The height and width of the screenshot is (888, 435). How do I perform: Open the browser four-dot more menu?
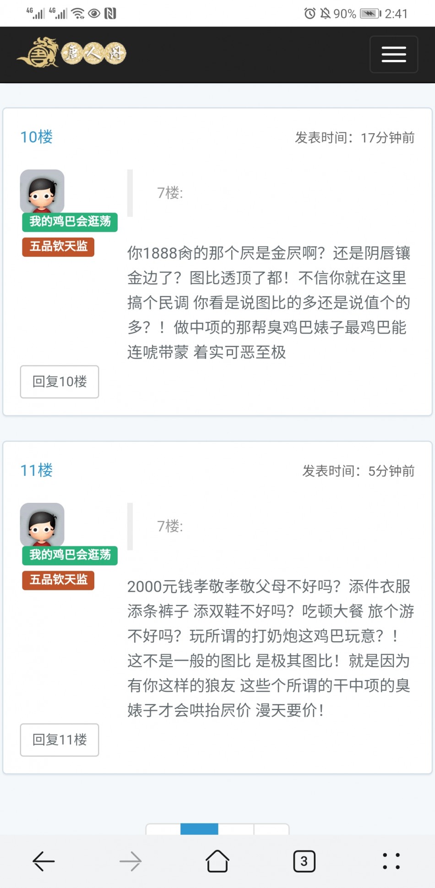pyautogui.click(x=391, y=861)
